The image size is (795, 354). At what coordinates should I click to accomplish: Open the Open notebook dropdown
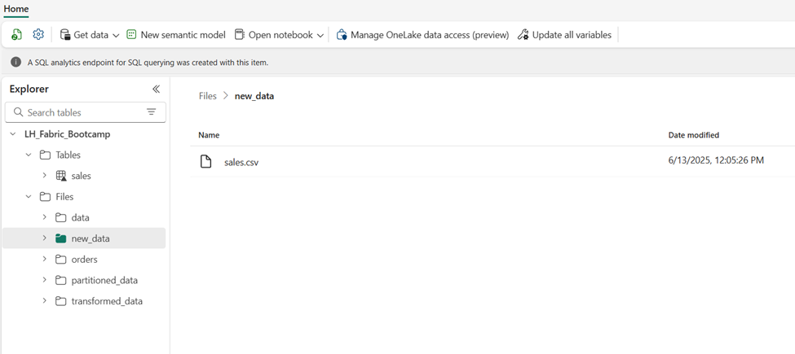click(280, 35)
